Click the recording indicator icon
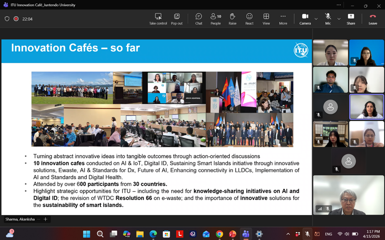385x240 pixels. [x=16, y=19]
